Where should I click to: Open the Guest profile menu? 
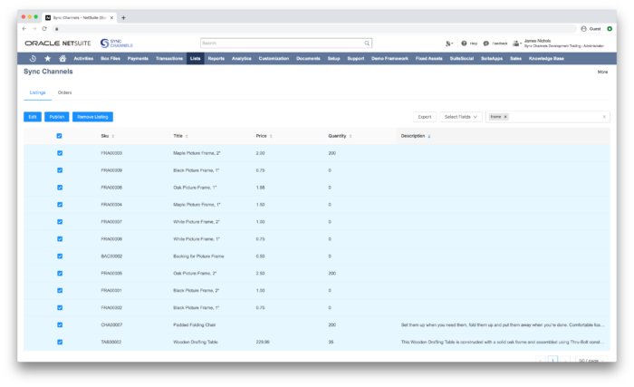(x=591, y=29)
